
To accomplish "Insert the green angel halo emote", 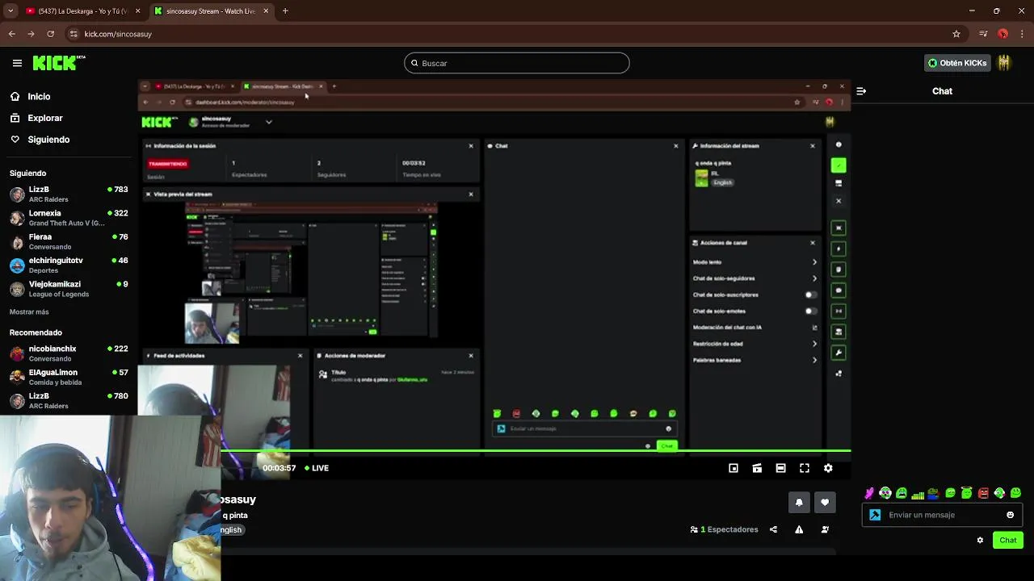I will pos(966,493).
